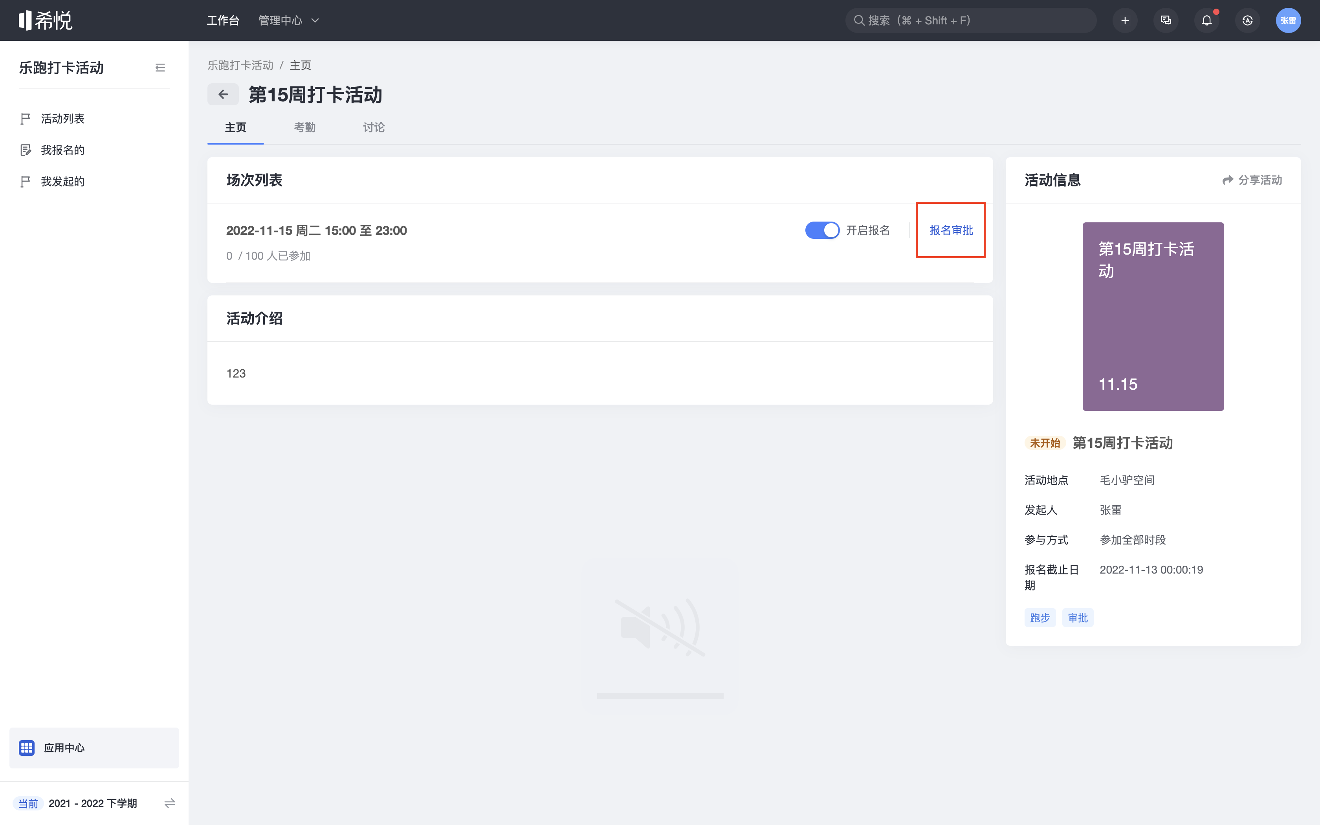Click the 应用中心 grid icon
1320x825 pixels.
pos(27,748)
